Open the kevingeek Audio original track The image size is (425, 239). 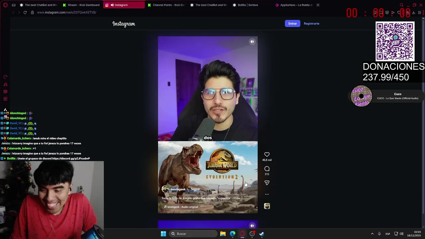[181, 207]
